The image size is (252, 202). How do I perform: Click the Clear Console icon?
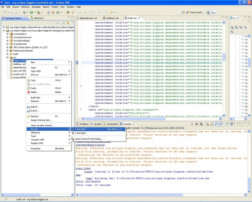point(207,124)
